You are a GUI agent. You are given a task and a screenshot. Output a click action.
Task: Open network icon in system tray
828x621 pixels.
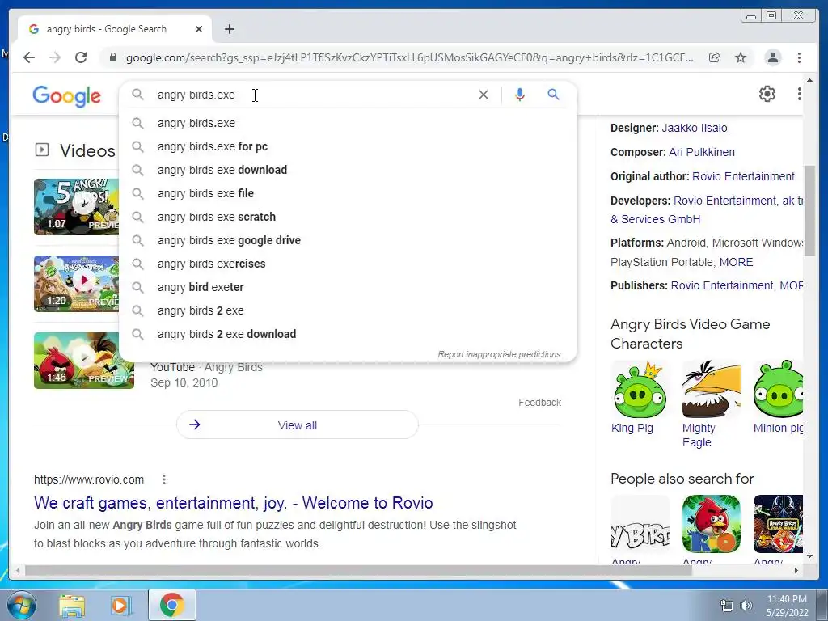[x=727, y=606]
